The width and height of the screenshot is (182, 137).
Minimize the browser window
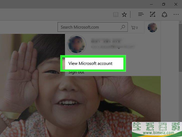151,5
